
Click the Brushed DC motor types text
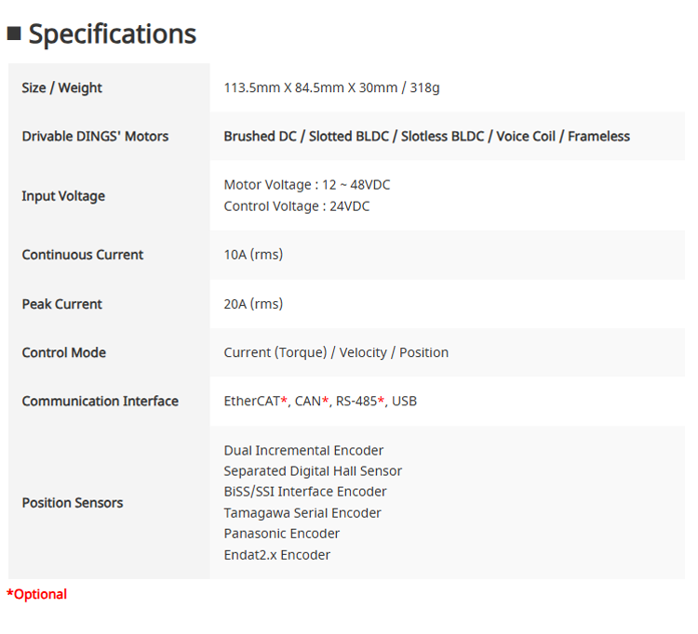pyautogui.click(x=426, y=136)
